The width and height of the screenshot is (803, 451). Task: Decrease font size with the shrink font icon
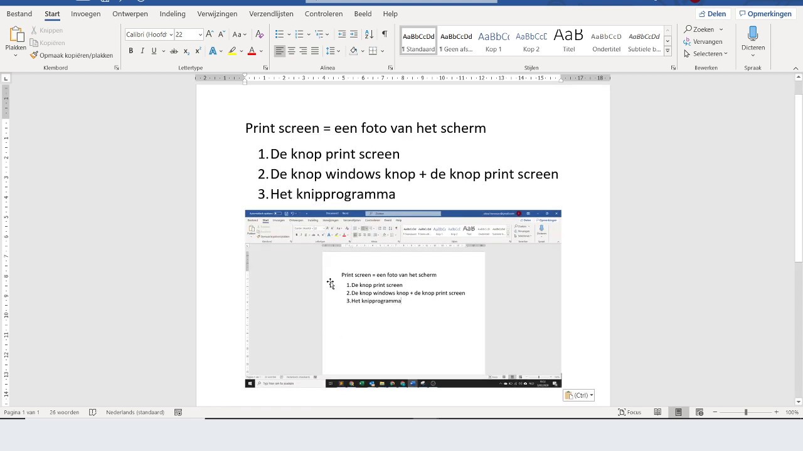pyautogui.click(x=221, y=34)
